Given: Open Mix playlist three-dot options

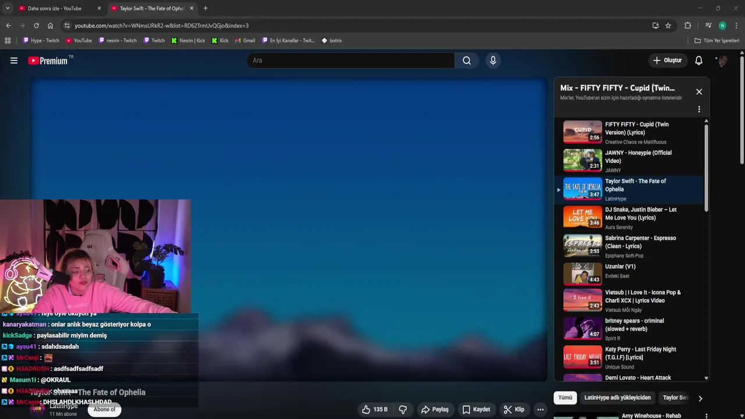Looking at the screenshot, I should (699, 109).
